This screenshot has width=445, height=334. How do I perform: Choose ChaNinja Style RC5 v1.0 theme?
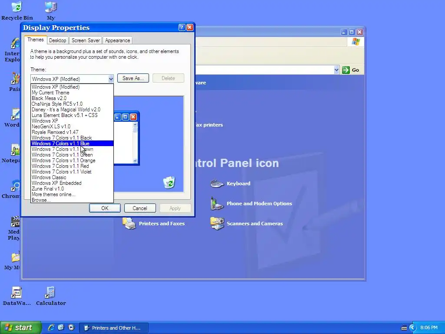point(72,104)
